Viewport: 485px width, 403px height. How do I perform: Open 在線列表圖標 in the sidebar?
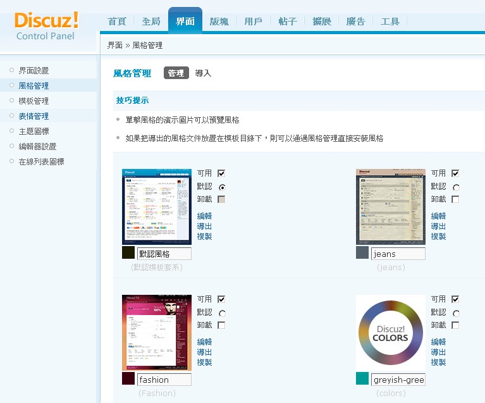coord(42,161)
